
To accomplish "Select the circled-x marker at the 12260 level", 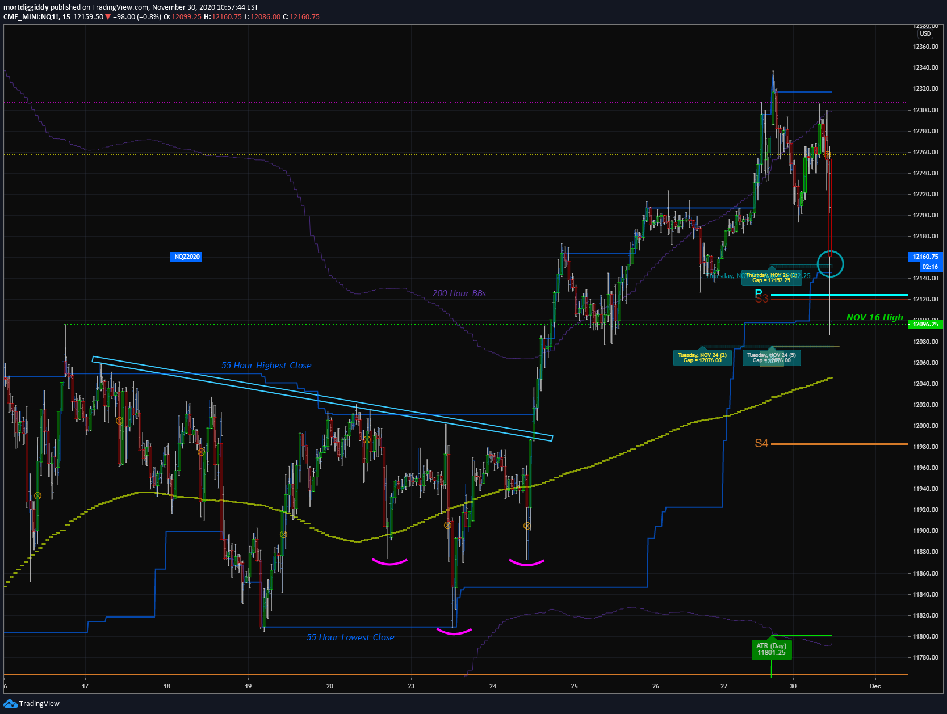I will [x=827, y=154].
